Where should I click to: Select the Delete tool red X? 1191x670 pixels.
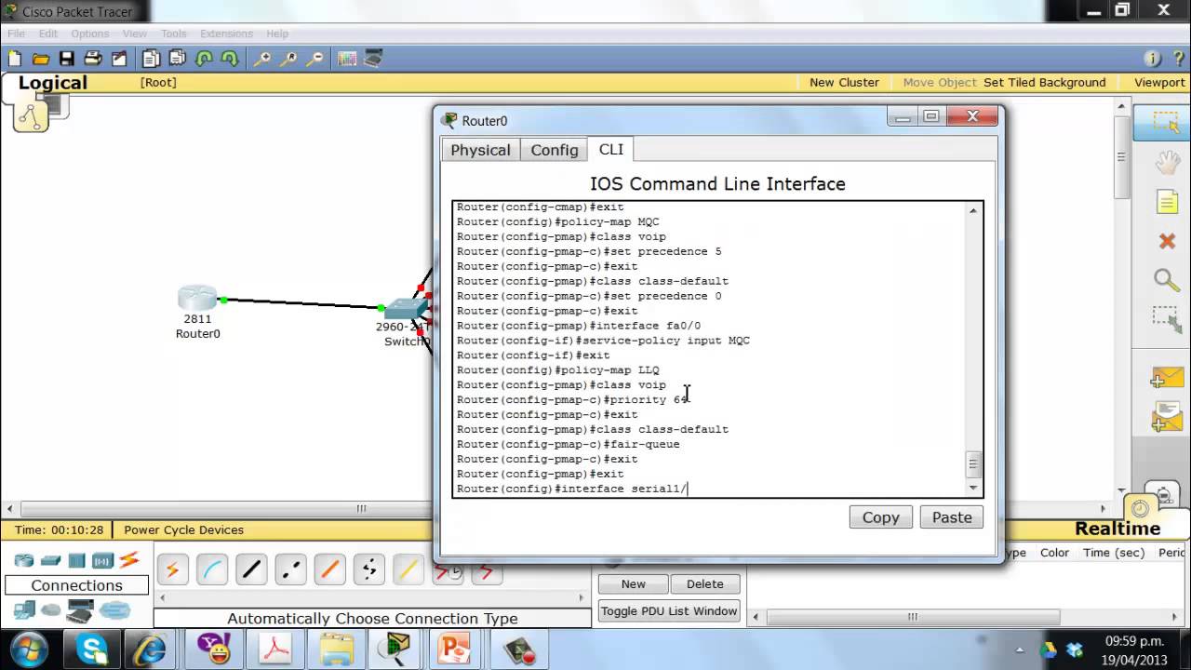(1167, 241)
